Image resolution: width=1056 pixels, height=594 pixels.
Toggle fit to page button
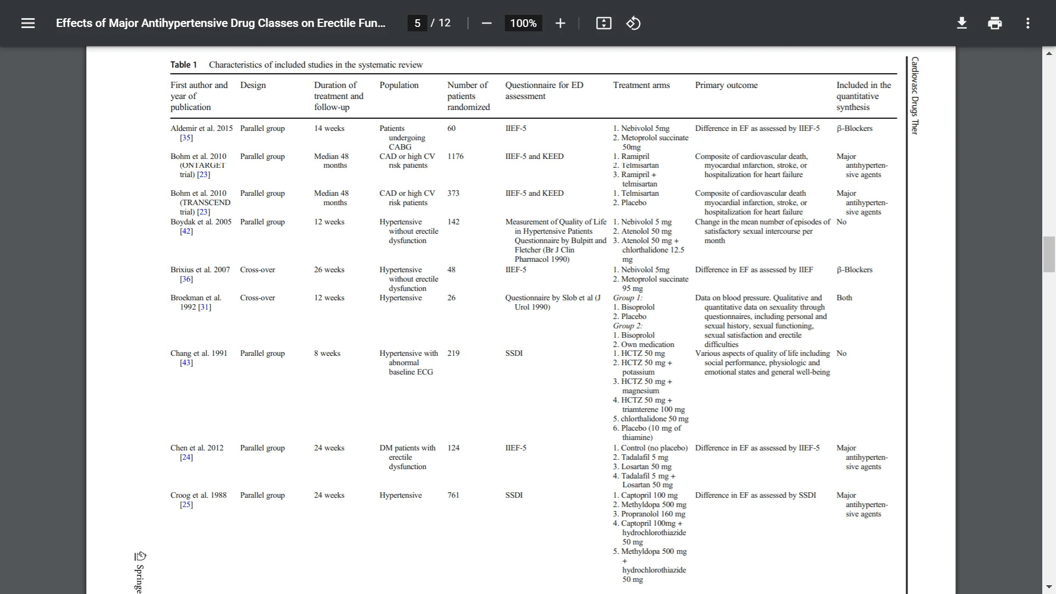[x=603, y=23]
